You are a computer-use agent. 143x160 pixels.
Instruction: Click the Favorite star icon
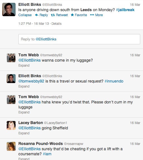pyautogui.click(x=72, y=15)
